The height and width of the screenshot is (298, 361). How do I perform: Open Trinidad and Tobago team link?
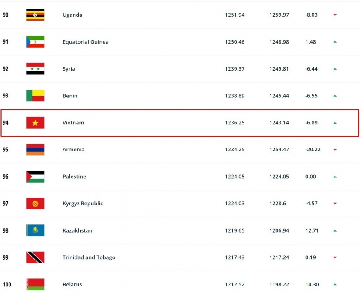coord(89,257)
